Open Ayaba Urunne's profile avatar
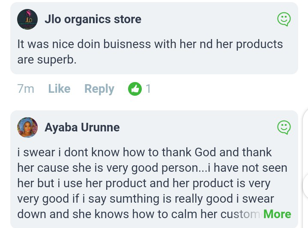This screenshot has height=228, width=308. 27,128
